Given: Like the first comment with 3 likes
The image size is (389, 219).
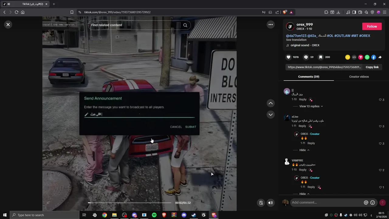Looking at the screenshot, I should click(380, 100).
